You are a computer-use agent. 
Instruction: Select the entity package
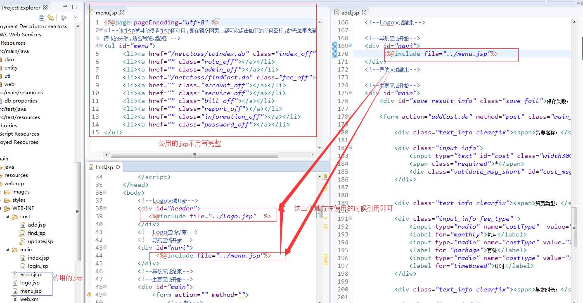[x=11, y=68]
